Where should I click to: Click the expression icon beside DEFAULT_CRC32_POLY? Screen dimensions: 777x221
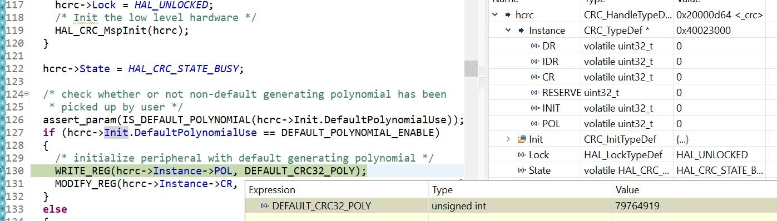pos(265,206)
